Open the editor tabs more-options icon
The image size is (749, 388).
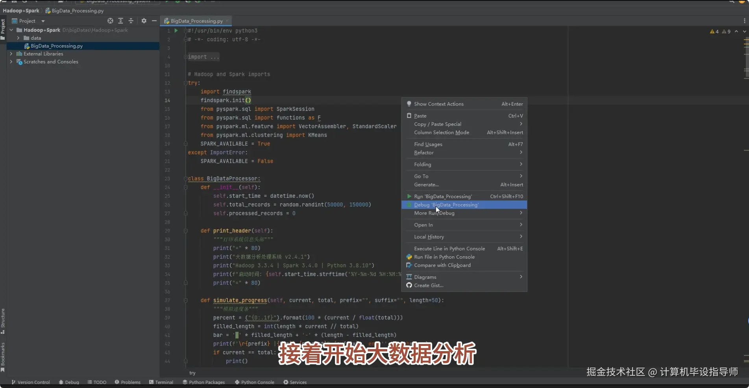click(744, 21)
